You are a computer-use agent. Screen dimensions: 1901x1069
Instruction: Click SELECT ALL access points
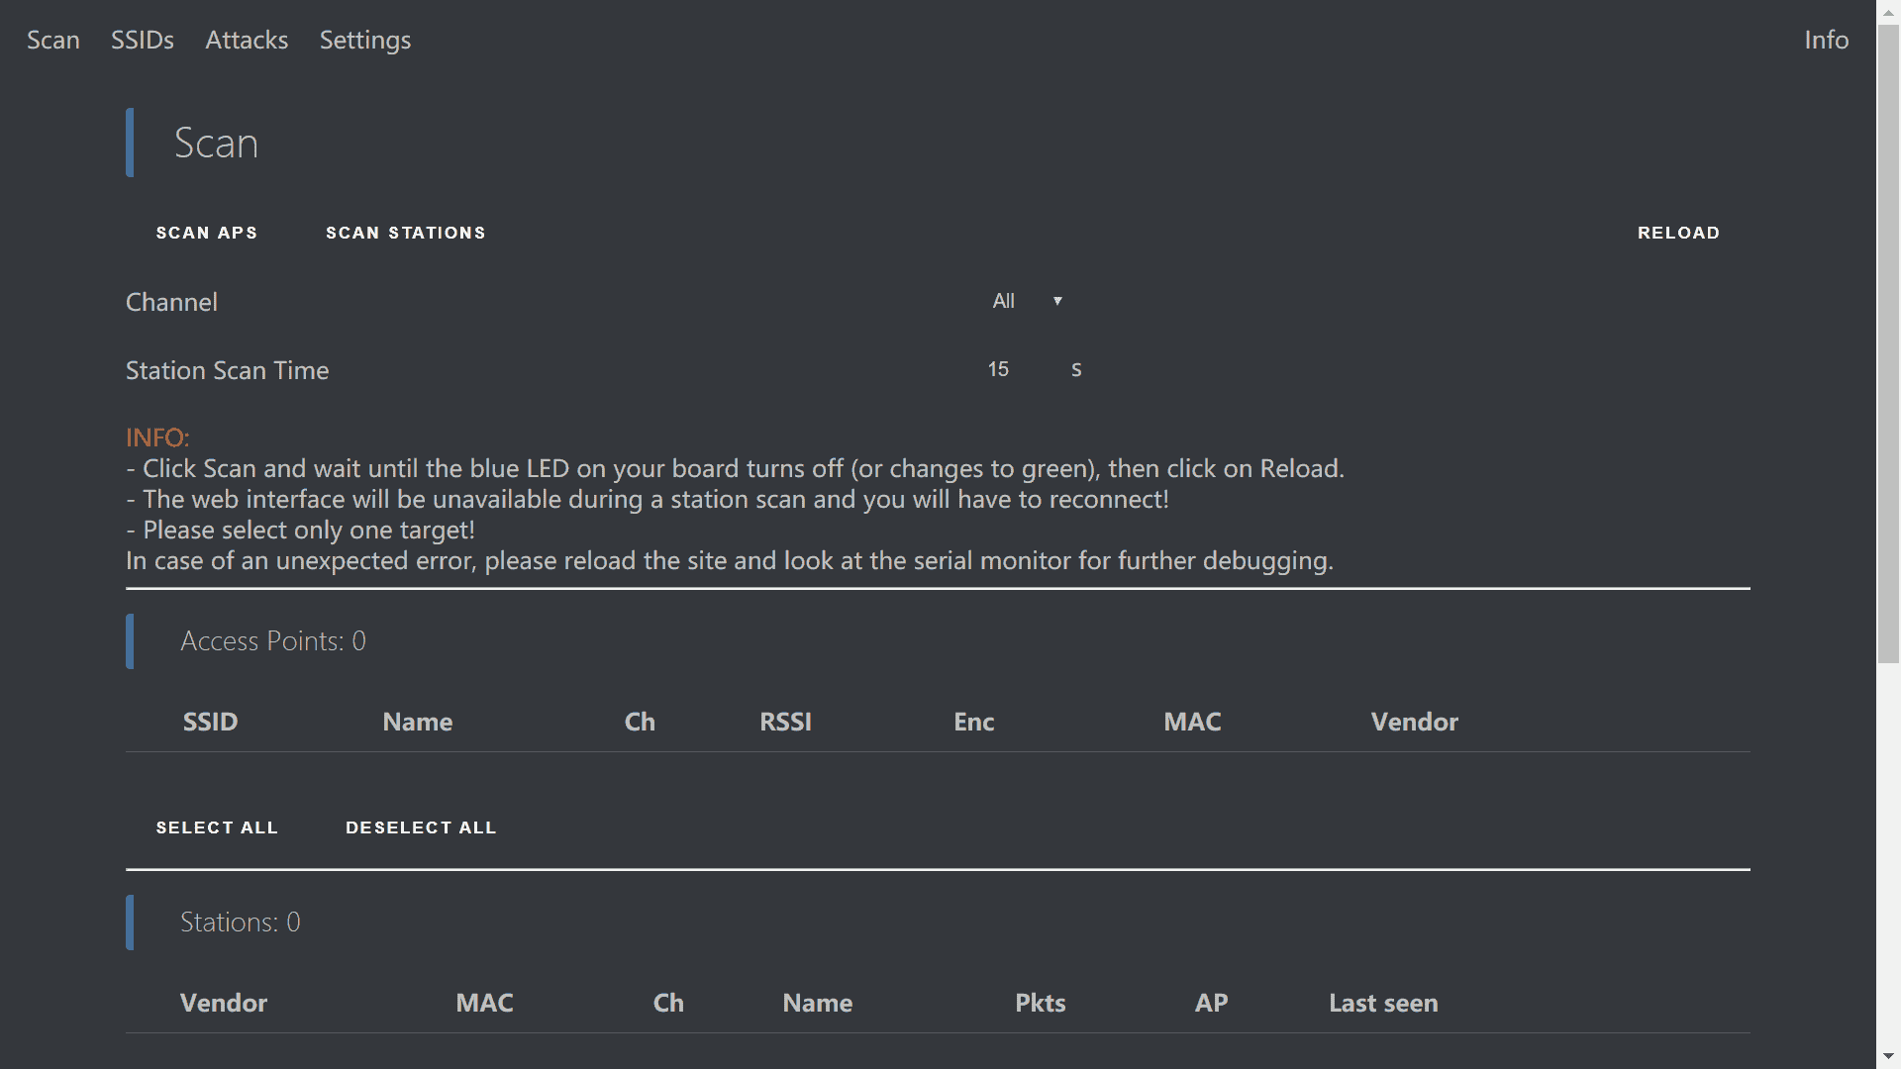[217, 827]
